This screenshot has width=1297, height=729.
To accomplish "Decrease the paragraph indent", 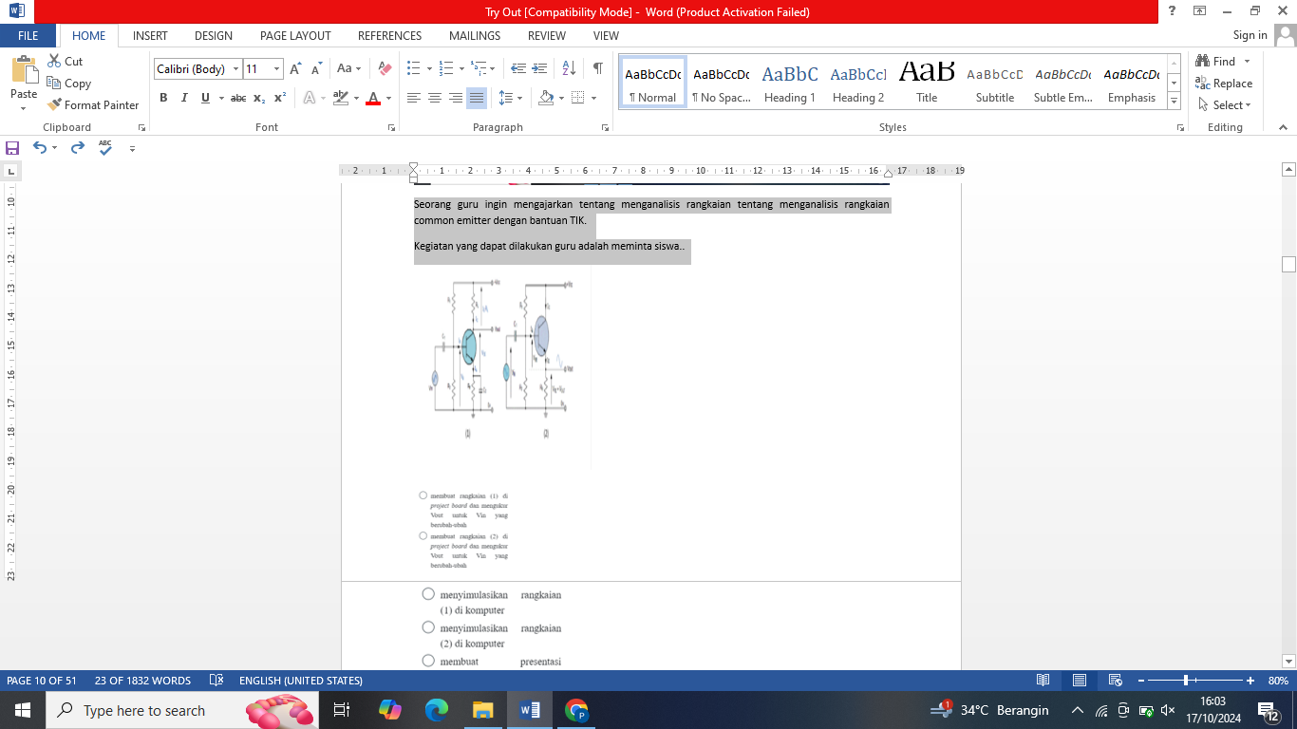I will pyautogui.click(x=518, y=68).
